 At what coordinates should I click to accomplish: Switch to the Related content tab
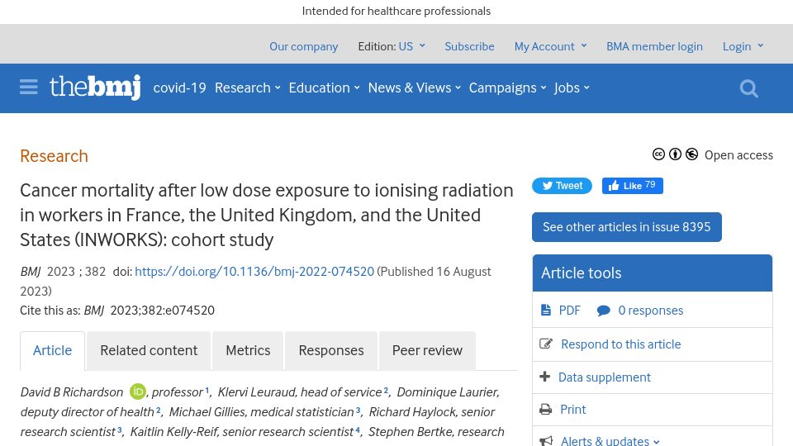[x=149, y=350]
